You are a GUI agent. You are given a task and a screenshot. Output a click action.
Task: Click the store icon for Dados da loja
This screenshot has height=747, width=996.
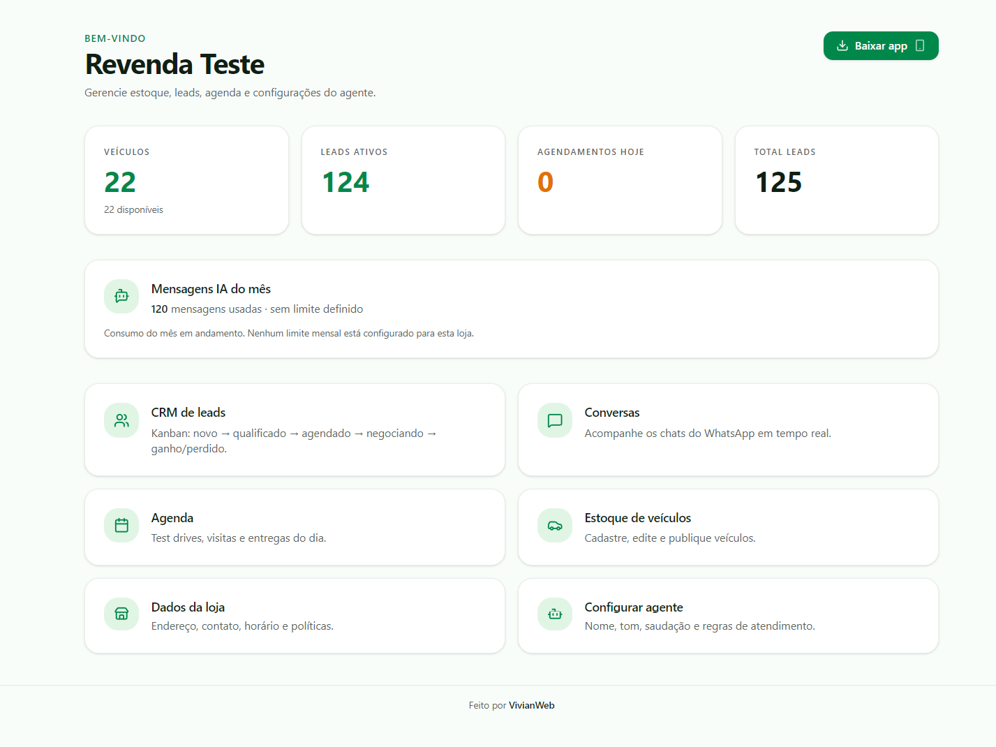[x=121, y=614]
